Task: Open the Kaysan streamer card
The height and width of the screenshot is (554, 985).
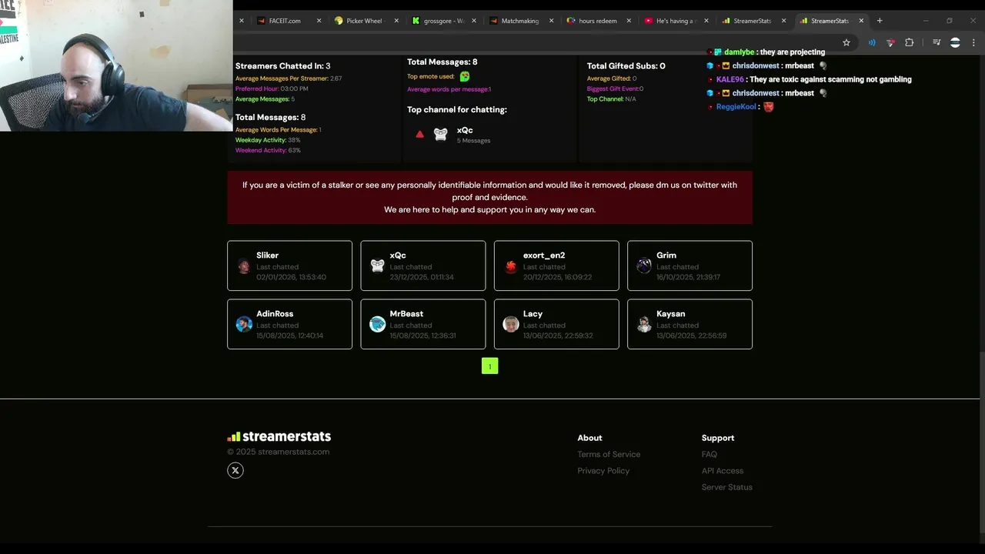Action: 689,324
